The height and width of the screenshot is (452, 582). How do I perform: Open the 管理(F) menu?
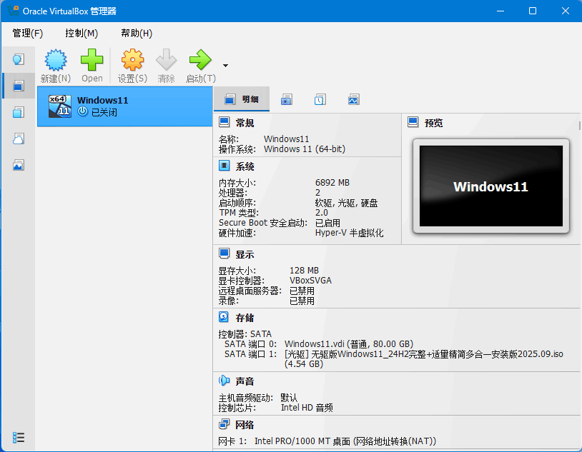pyautogui.click(x=26, y=33)
